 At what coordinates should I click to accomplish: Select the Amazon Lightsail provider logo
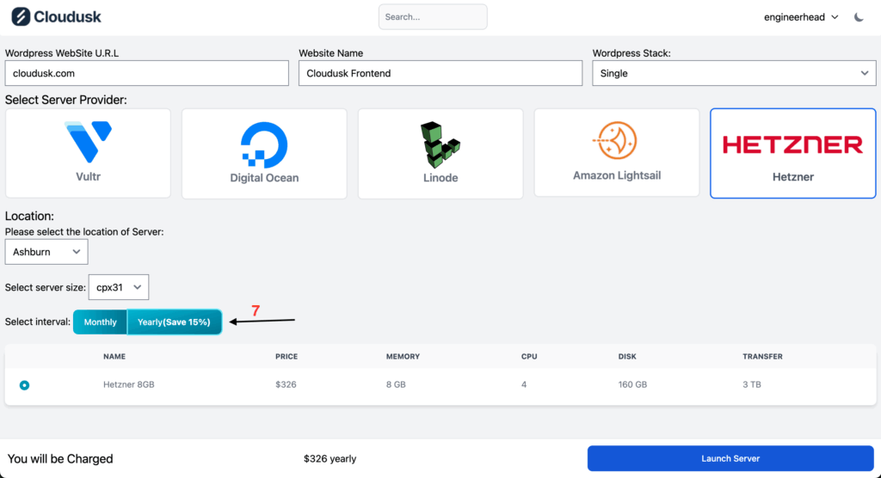[617, 140]
